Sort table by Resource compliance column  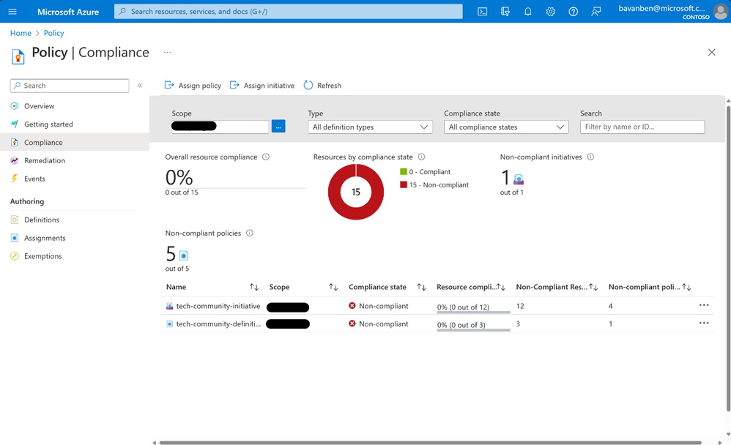(x=501, y=287)
